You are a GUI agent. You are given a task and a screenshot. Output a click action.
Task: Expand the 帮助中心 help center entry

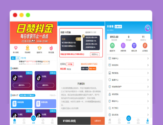128,101
